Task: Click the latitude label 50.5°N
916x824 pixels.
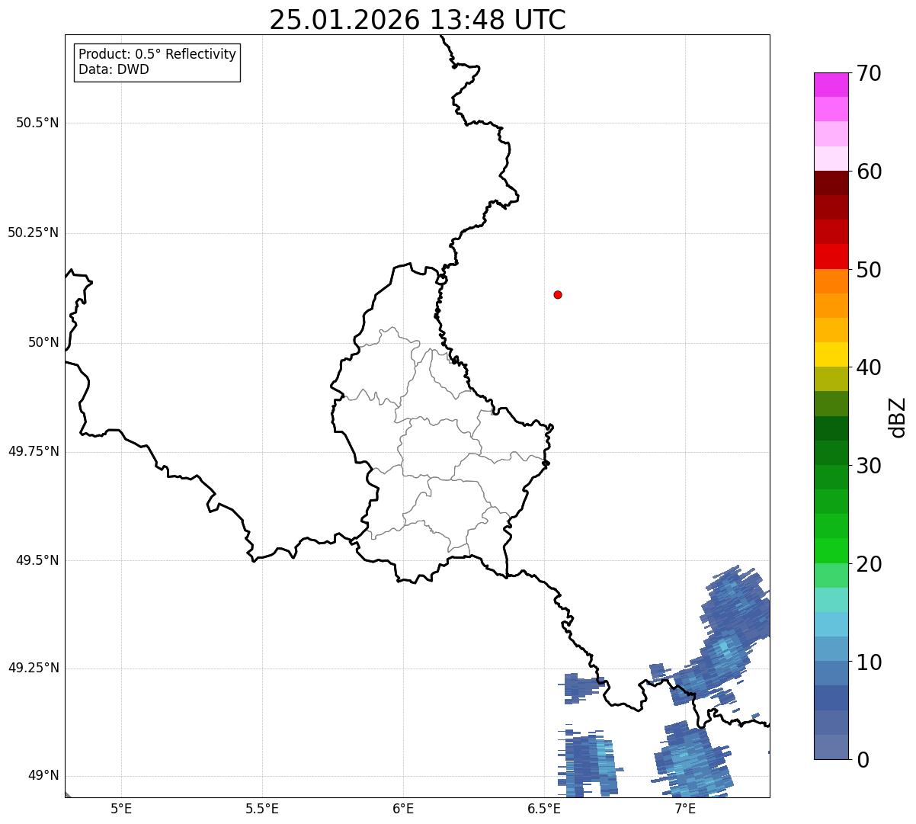Action: 37,123
